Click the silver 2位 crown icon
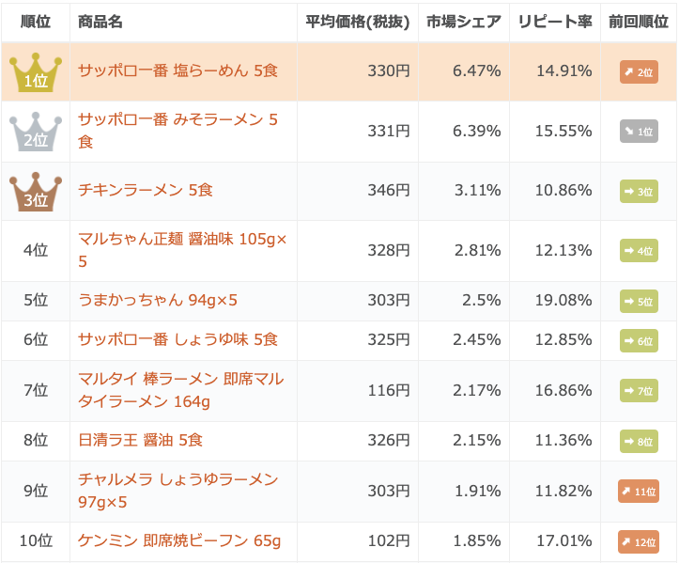This screenshot has width=679, height=563. click(x=36, y=132)
